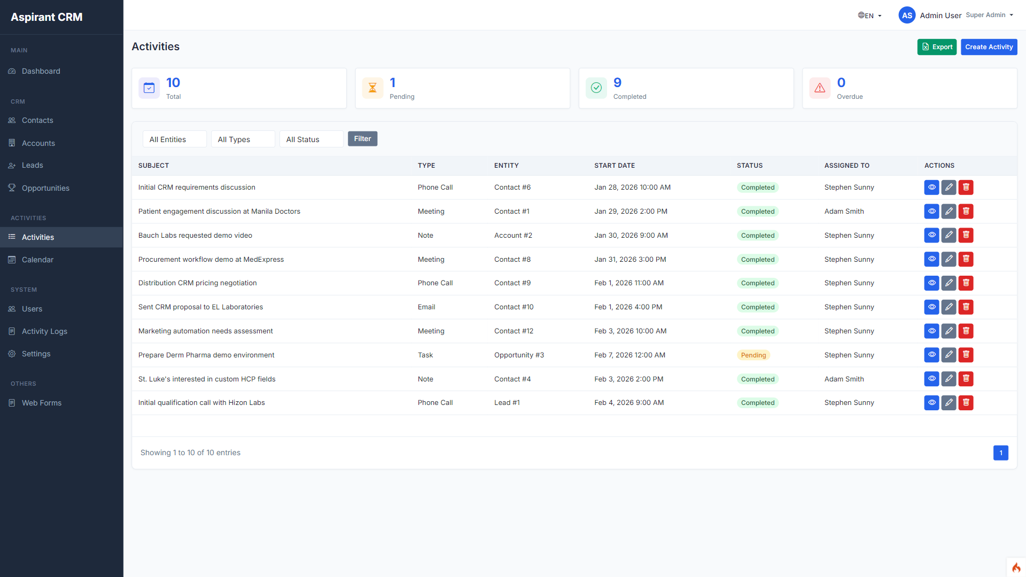This screenshot has height=577, width=1026.
Task: Export the activities list
Action: pyautogui.click(x=937, y=47)
